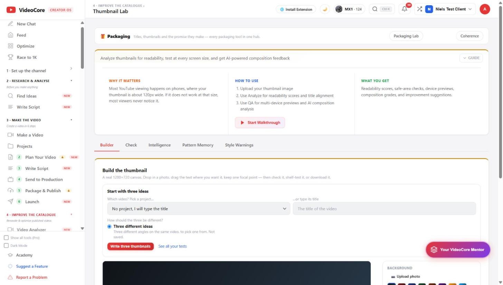Expand Set up the channel section

(40, 71)
